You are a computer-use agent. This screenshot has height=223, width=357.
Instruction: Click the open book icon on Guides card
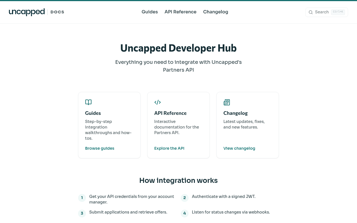click(88, 102)
